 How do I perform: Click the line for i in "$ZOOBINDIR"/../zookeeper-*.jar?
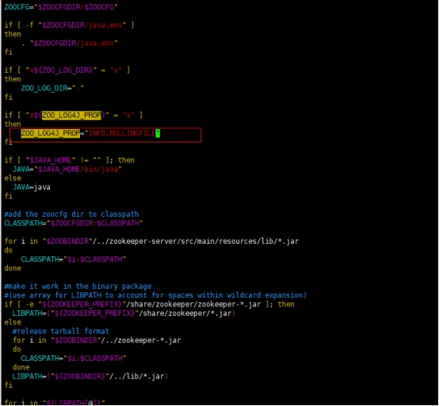pos(97,340)
